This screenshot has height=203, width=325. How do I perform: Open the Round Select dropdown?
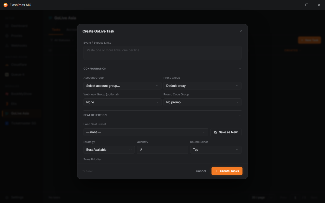pos(216,150)
